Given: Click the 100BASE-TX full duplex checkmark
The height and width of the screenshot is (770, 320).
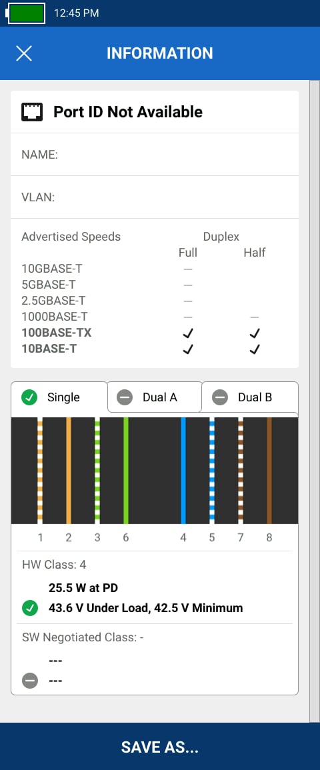Looking at the screenshot, I should click(x=187, y=333).
